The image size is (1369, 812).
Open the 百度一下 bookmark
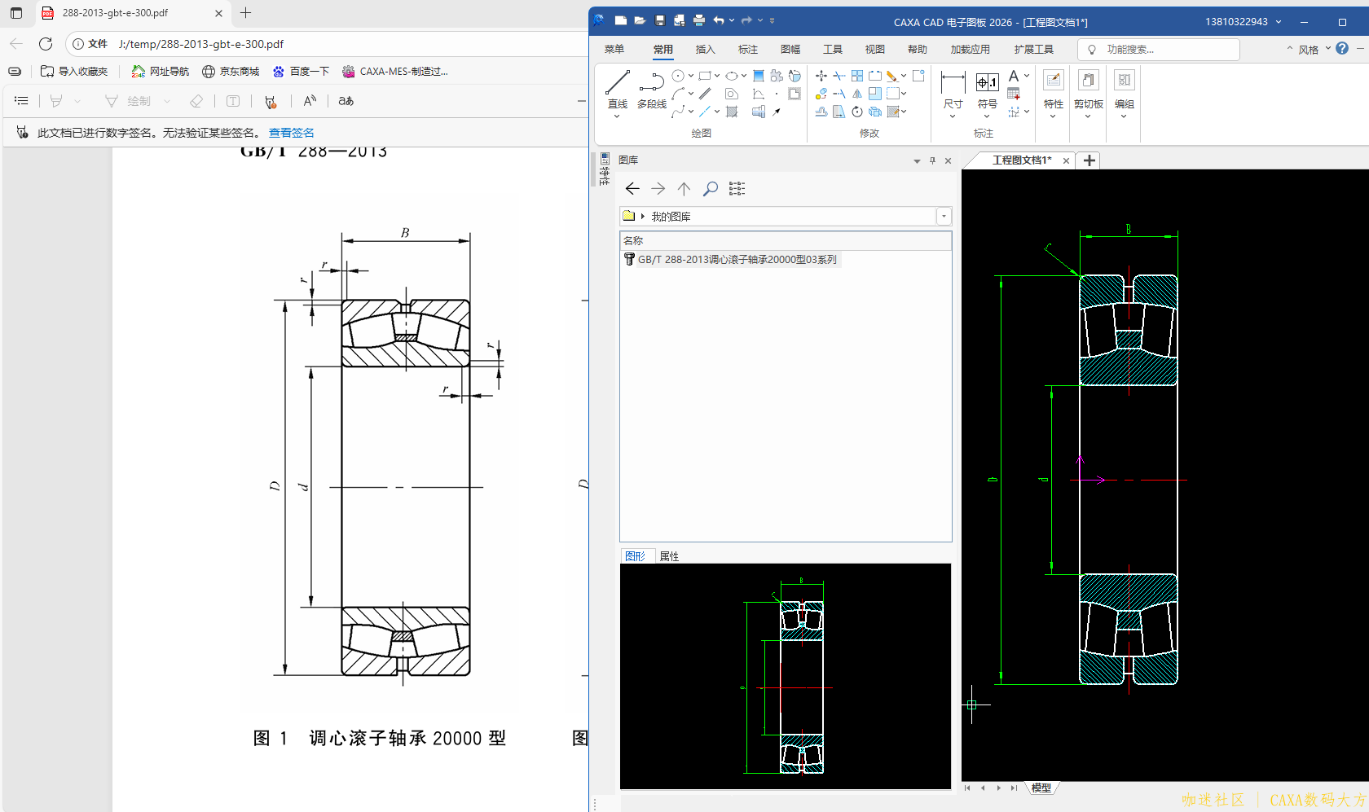[x=301, y=72]
